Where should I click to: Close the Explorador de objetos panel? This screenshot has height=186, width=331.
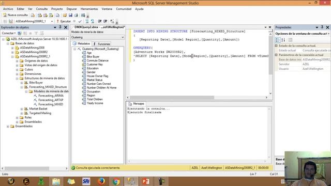point(66,27)
